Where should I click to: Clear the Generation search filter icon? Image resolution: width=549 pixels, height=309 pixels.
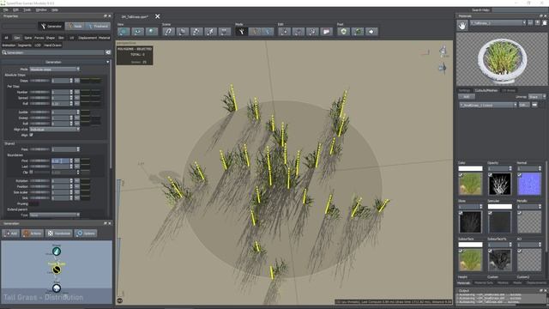tap(108, 52)
